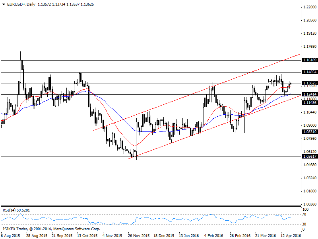Click the RSI 70 level value

(304, 214)
